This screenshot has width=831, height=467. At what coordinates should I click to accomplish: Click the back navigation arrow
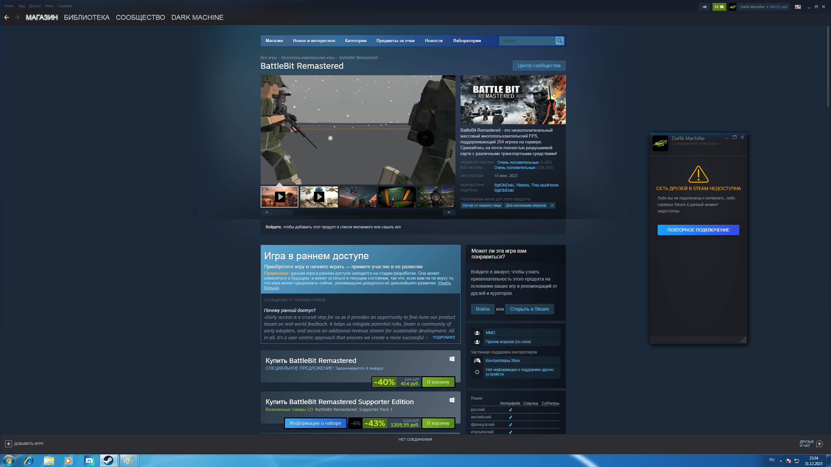[x=6, y=18]
